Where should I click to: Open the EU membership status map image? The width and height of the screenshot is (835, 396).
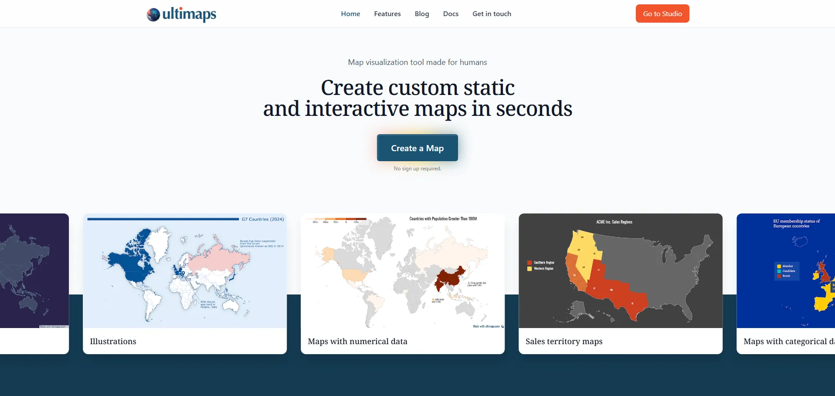tap(785, 271)
